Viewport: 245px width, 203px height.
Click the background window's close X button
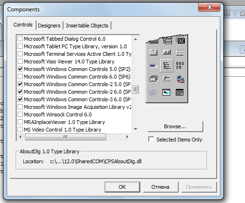[x=242, y=14]
